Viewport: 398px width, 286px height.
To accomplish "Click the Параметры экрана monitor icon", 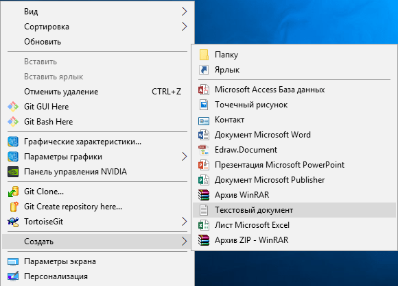I will tap(13, 261).
